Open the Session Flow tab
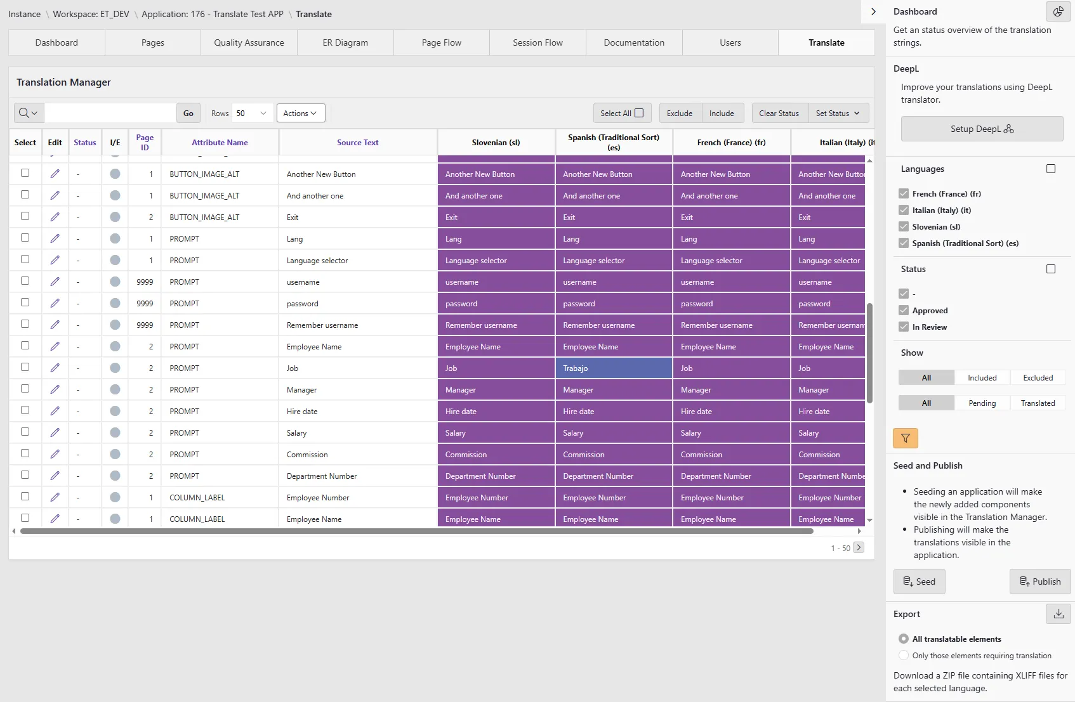1075x702 pixels. (x=537, y=42)
